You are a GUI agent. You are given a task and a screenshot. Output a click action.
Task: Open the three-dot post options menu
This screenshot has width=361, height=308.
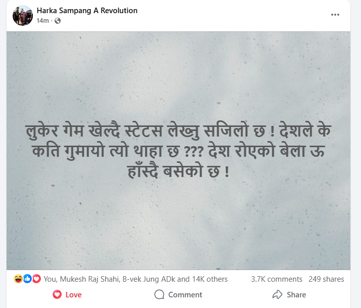pos(335,15)
